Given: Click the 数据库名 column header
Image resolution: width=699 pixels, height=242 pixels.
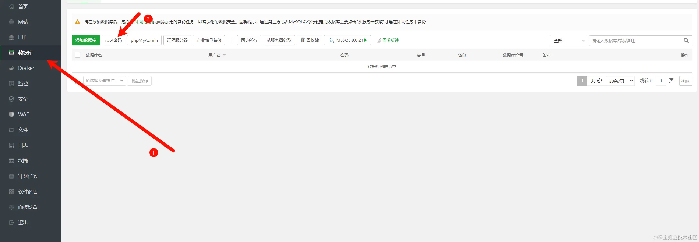Looking at the screenshot, I should pyautogui.click(x=94, y=55).
